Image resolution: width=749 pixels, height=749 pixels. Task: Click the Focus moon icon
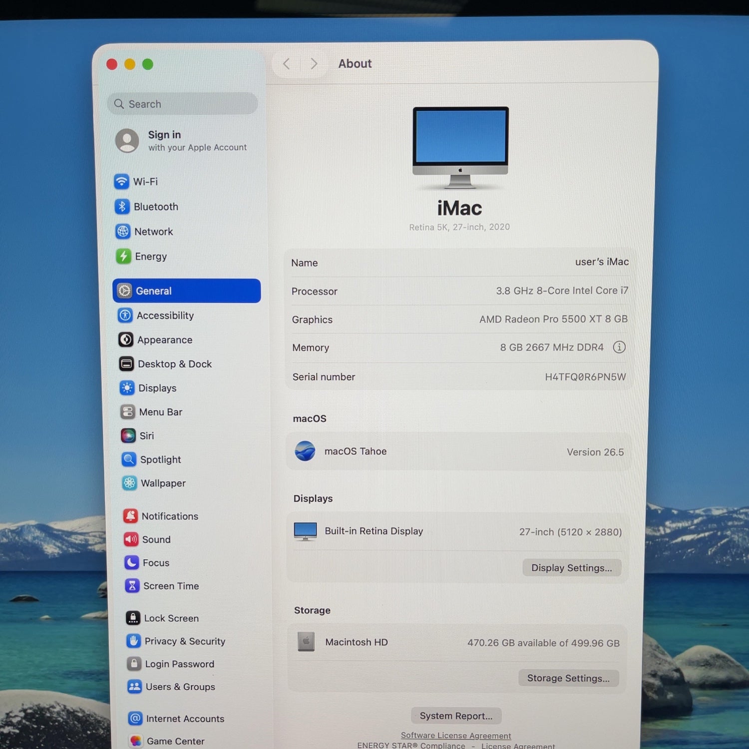pyautogui.click(x=132, y=562)
